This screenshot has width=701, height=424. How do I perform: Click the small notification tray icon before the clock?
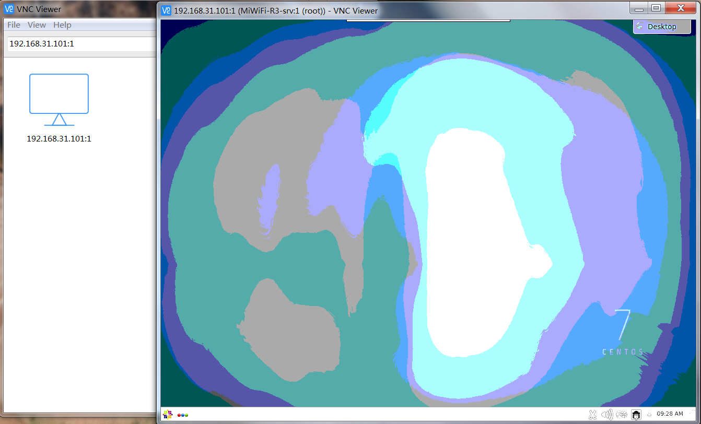pyautogui.click(x=649, y=415)
